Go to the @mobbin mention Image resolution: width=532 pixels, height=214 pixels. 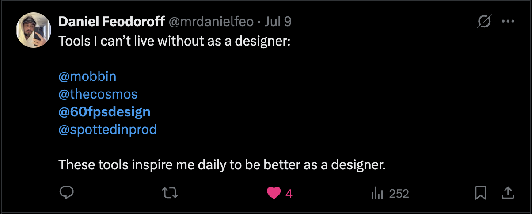point(87,76)
